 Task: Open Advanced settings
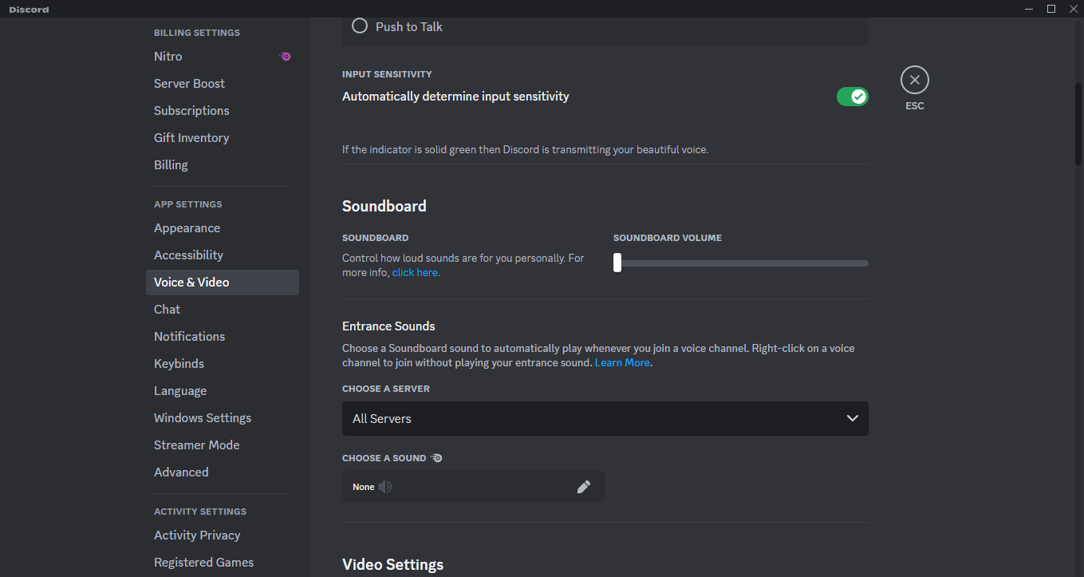(223, 472)
